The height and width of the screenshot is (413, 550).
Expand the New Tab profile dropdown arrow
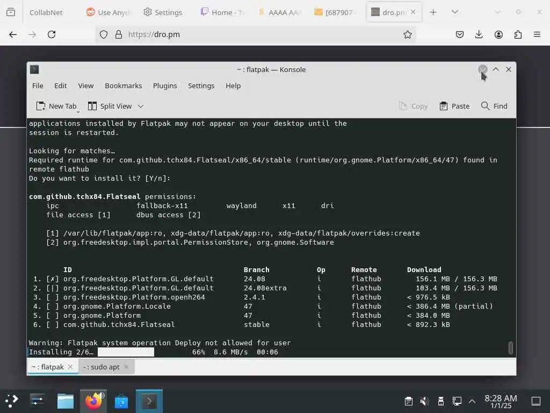point(78,112)
